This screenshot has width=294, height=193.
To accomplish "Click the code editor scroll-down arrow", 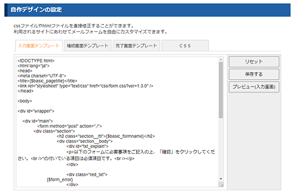I will 221,179.
